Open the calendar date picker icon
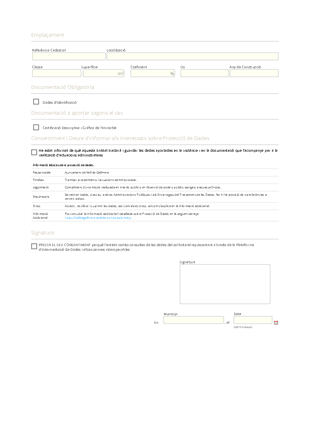 click(276, 323)
